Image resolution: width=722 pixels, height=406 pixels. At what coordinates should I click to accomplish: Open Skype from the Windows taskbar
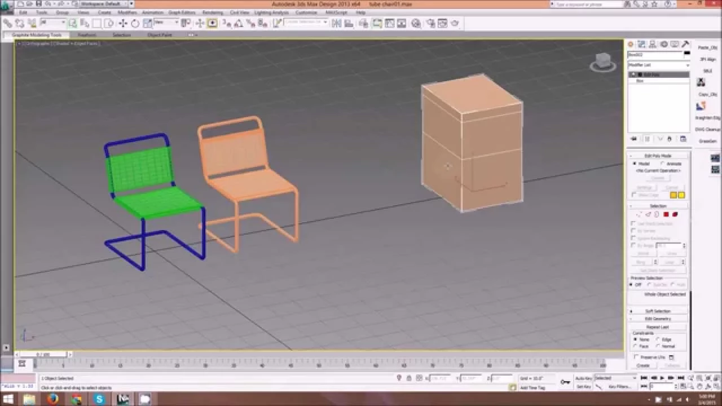click(99, 399)
